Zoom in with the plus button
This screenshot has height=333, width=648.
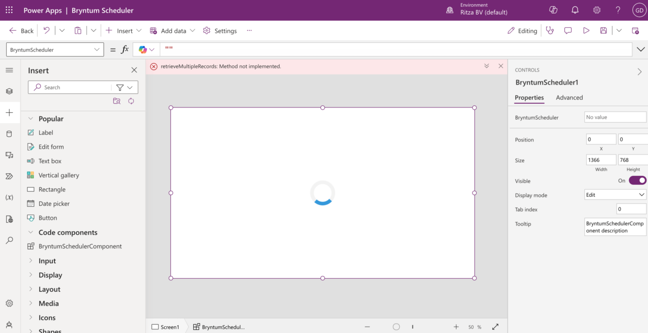[x=456, y=327]
